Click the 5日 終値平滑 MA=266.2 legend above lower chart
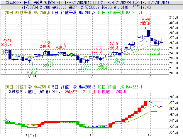Image resolution: width=183 pixels, height=139 pixels. tap(74, 87)
